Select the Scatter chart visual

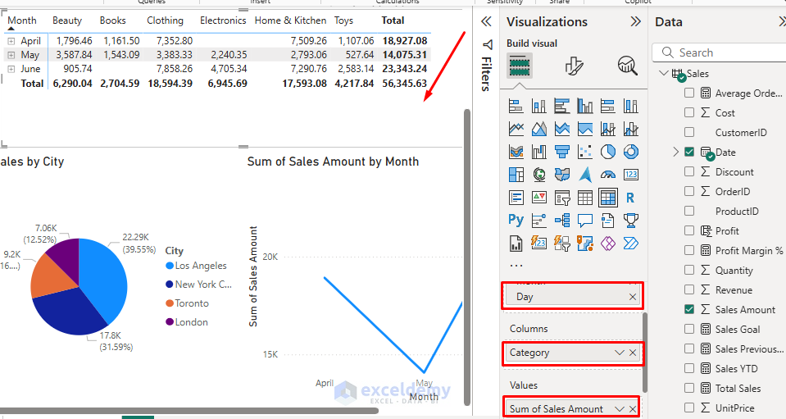click(585, 152)
